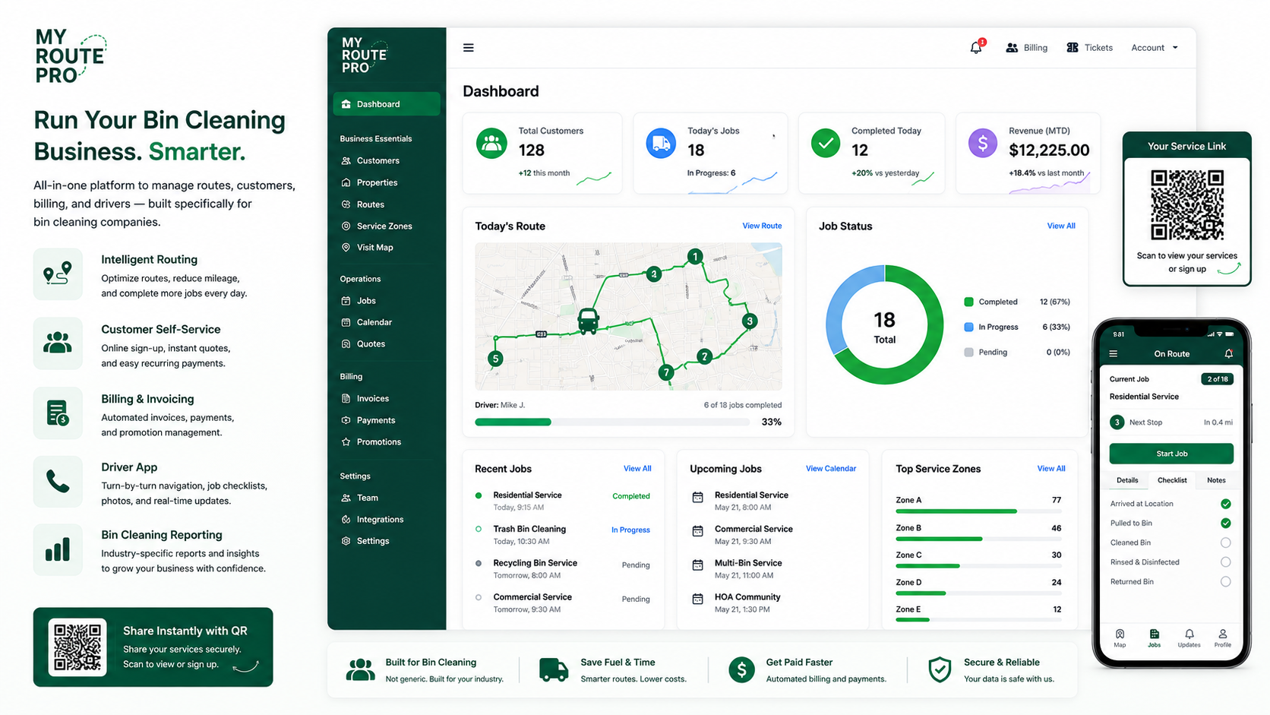Switch to Notes tab on phone
This screenshot has height=715, width=1270.
(x=1216, y=480)
